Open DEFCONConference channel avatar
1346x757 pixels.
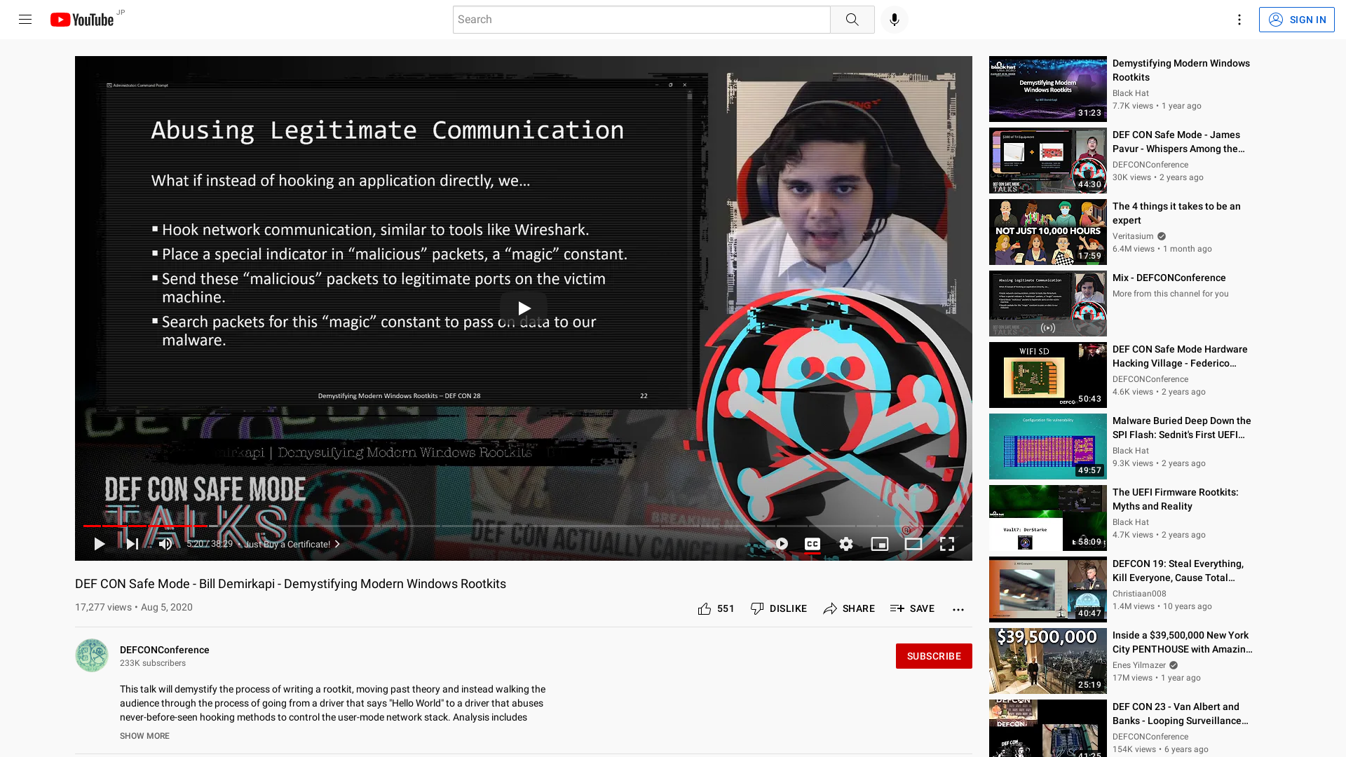tap(92, 655)
